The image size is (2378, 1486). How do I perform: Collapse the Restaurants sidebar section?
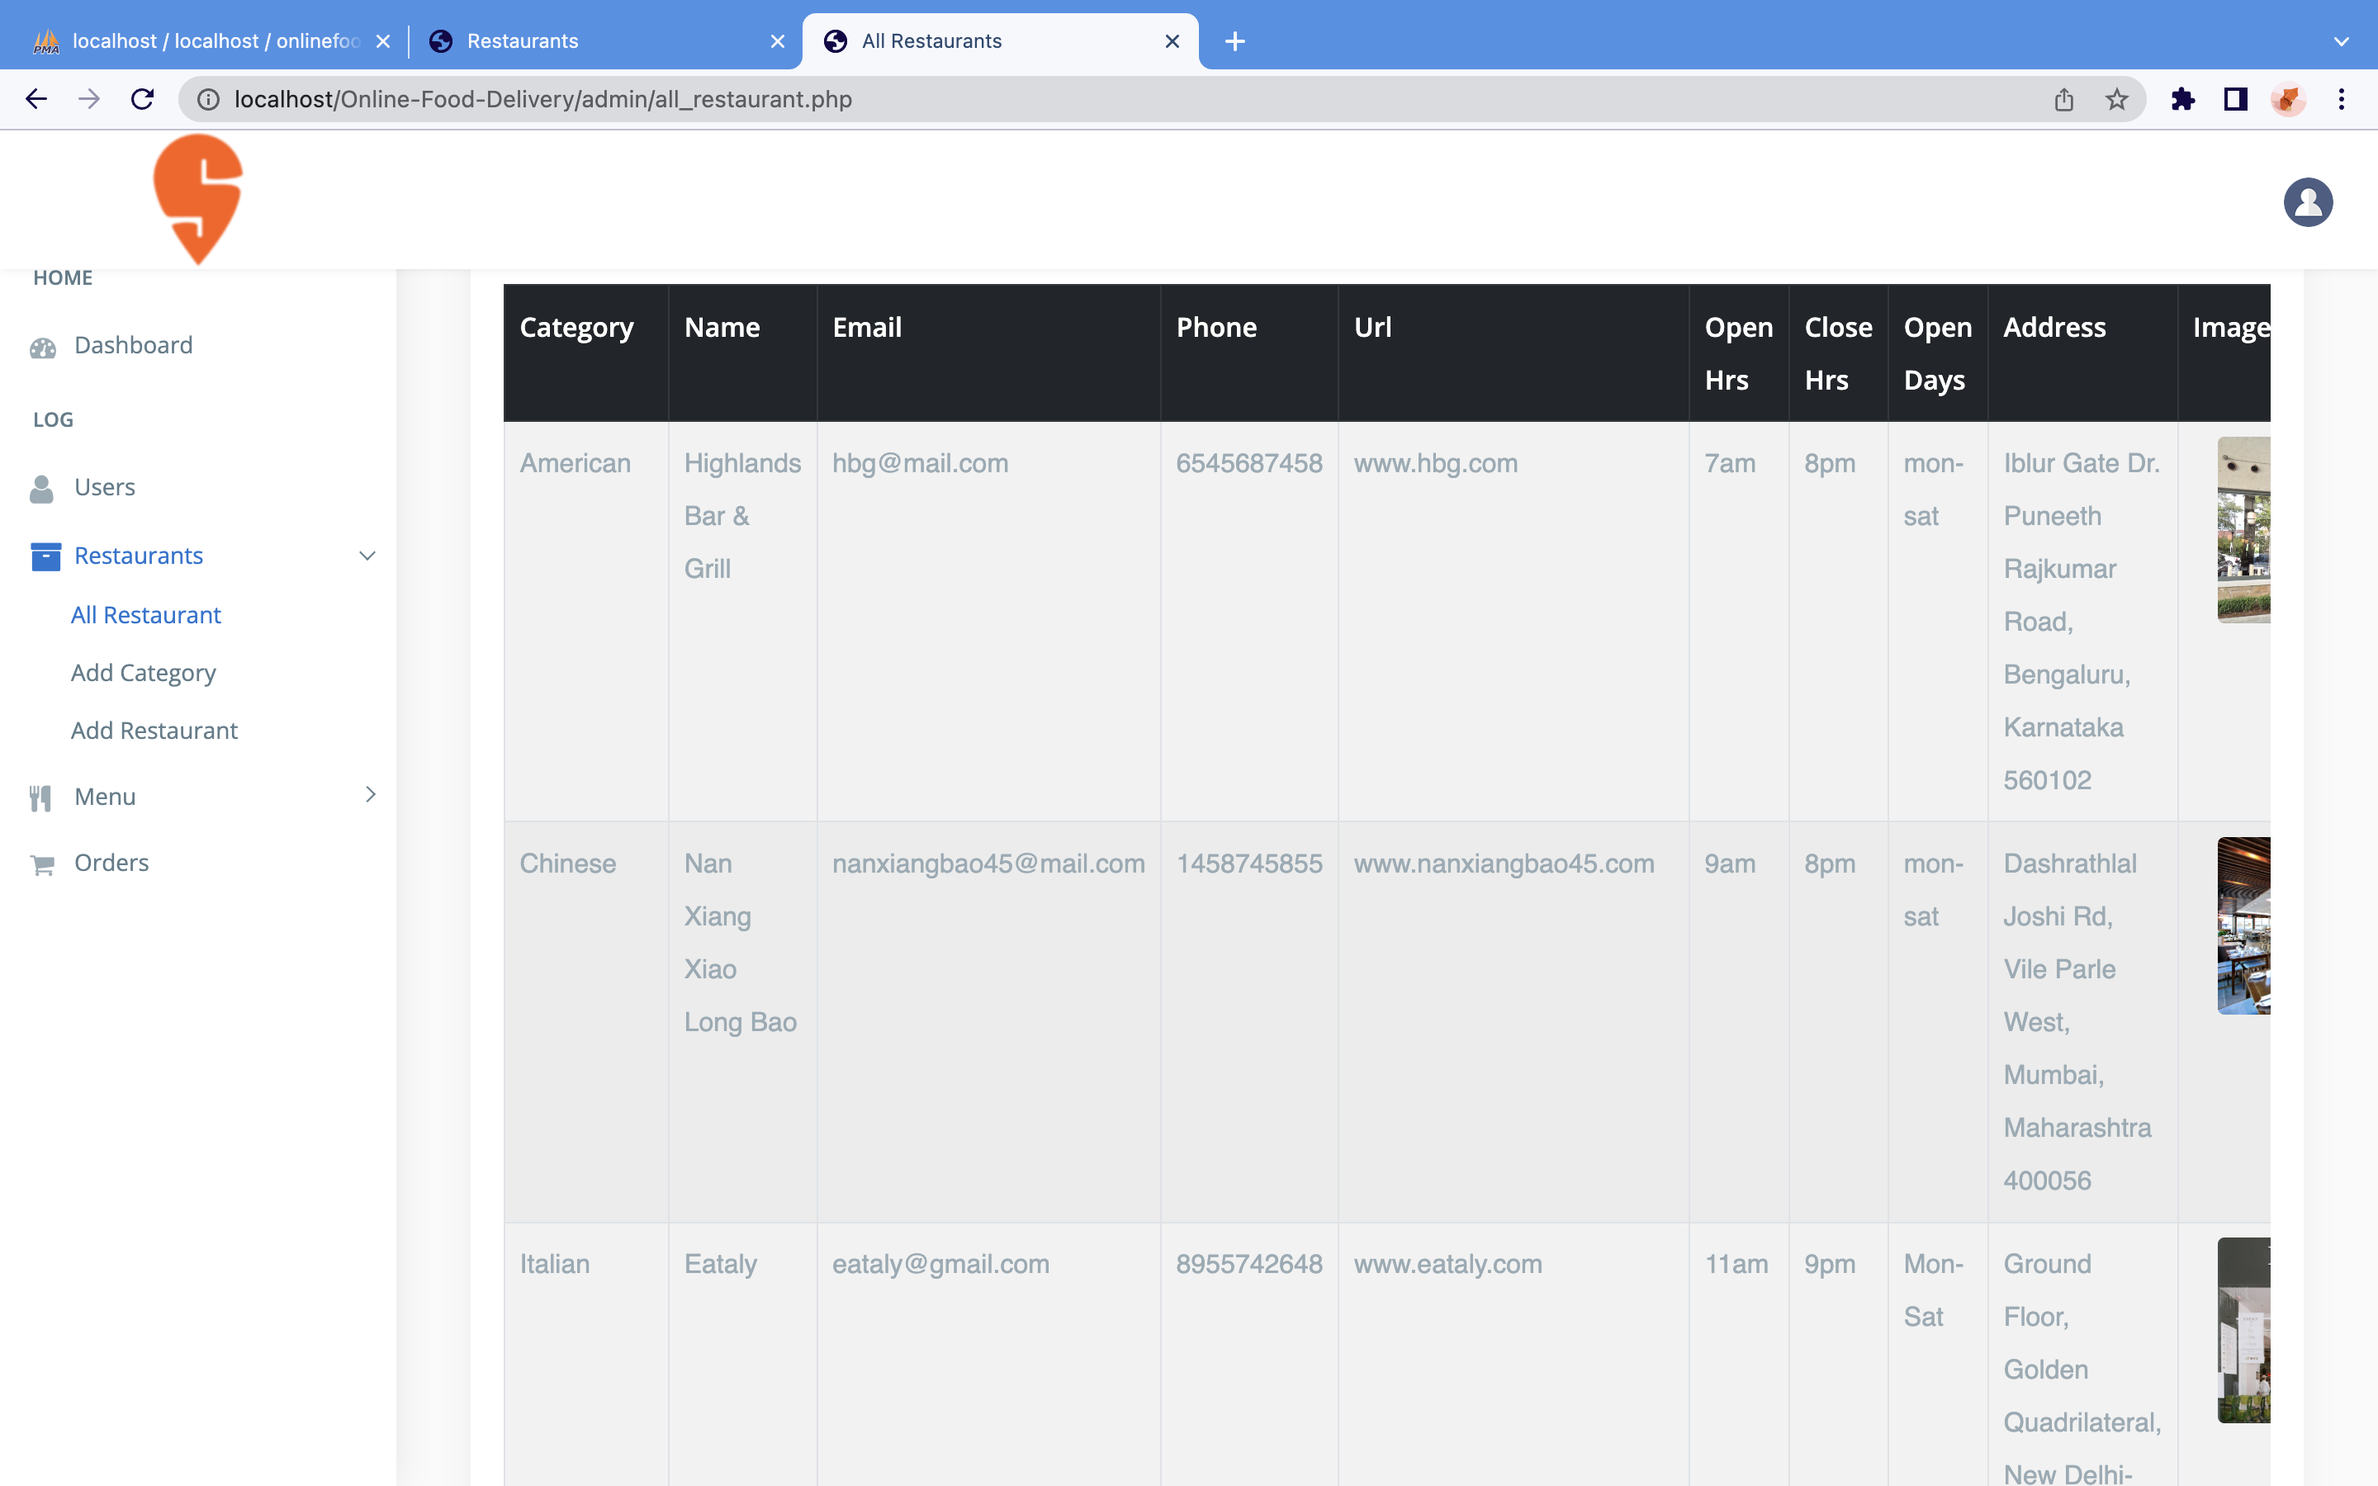367,556
